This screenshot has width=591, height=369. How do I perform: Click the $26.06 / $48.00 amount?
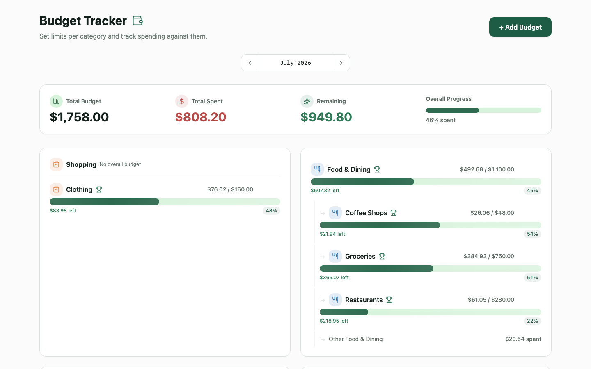click(x=492, y=213)
